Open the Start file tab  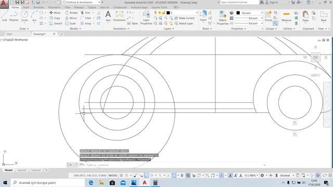coord(9,34)
